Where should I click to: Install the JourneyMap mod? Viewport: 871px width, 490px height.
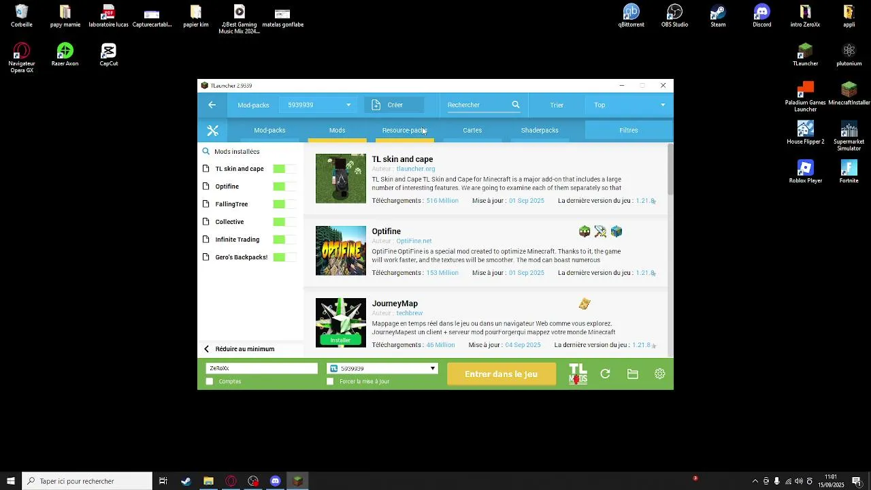[x=340, y=340]
